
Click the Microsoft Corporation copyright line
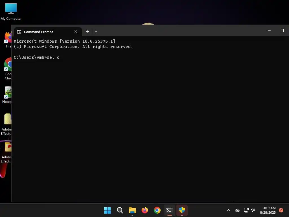(73, 47)
